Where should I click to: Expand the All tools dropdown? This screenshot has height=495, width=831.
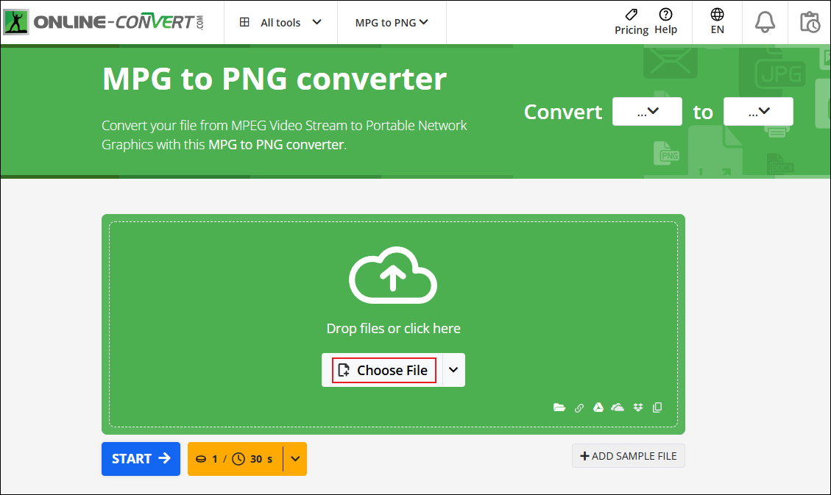pos(280,22)
